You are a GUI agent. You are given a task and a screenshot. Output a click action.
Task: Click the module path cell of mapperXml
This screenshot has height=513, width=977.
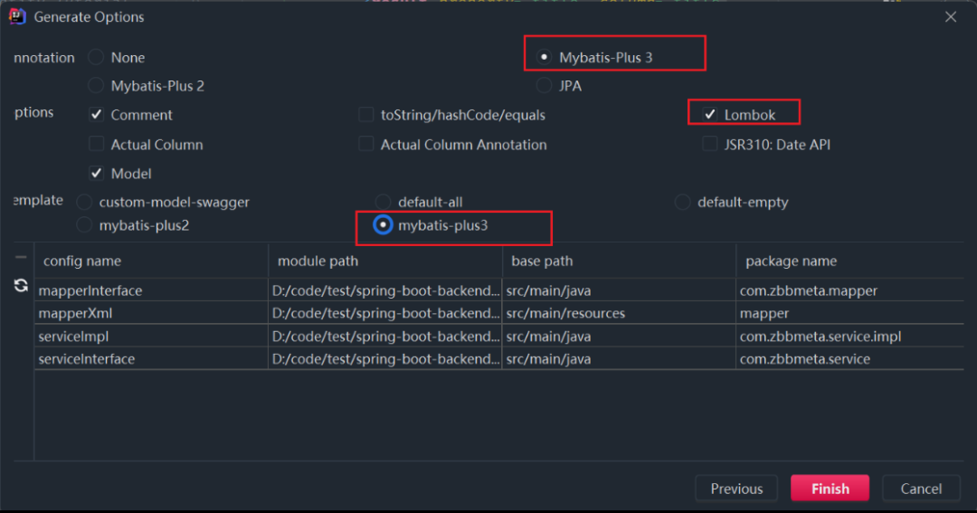pos(385,313)
